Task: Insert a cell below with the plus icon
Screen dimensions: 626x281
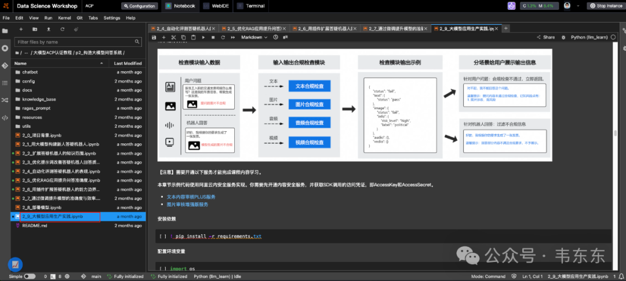Action: (x=163, y=37)
